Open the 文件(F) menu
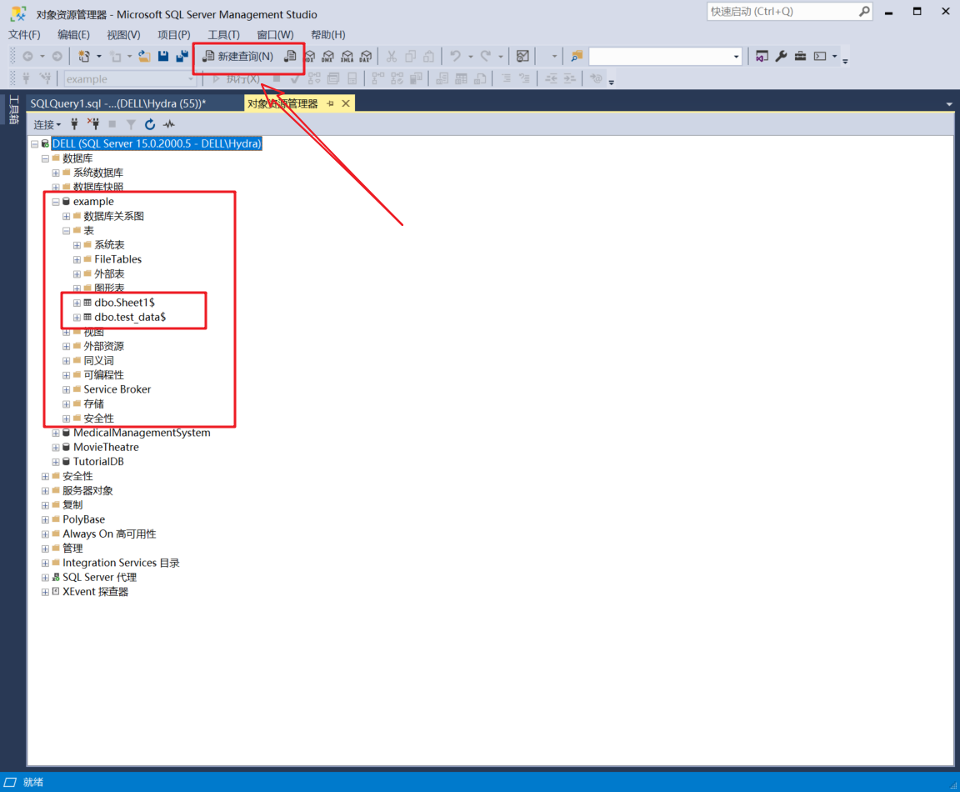This screenshot has width=960, height=792. pyautogui.click(x=24, y=35)
